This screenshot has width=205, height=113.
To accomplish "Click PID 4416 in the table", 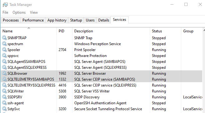I will click(x=62, y=85).
